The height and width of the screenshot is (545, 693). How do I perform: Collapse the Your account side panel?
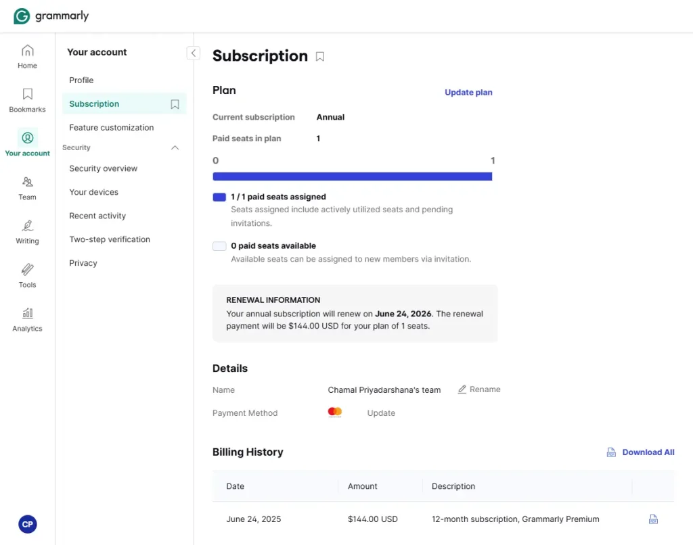194,53
